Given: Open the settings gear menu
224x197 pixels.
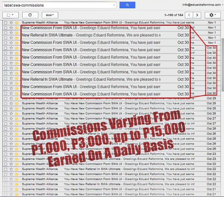Looking at the screenshot, I should point(212,15).
